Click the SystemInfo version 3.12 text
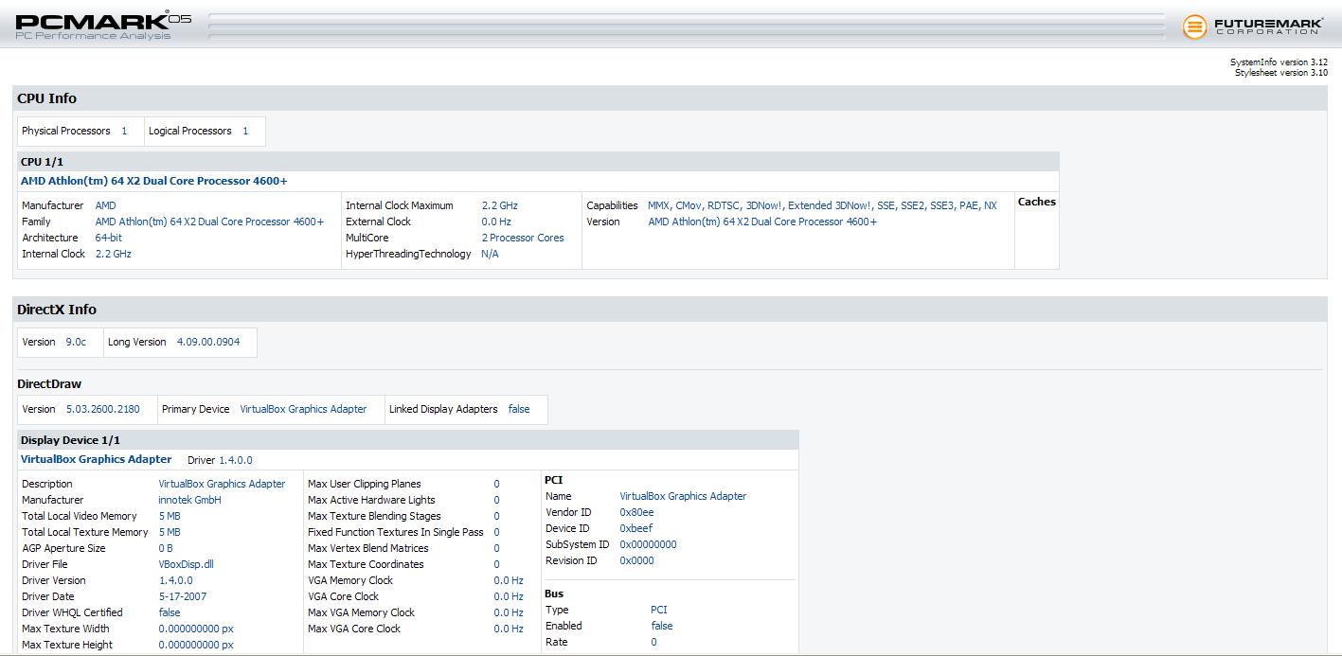The width and height of the screenshot is (1342, 656). [x=1279, y=62]
